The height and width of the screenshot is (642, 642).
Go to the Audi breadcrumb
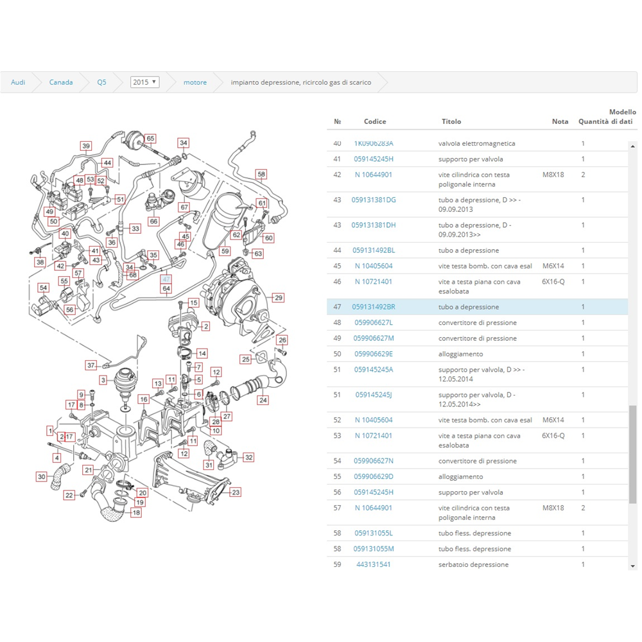point(18,82)
